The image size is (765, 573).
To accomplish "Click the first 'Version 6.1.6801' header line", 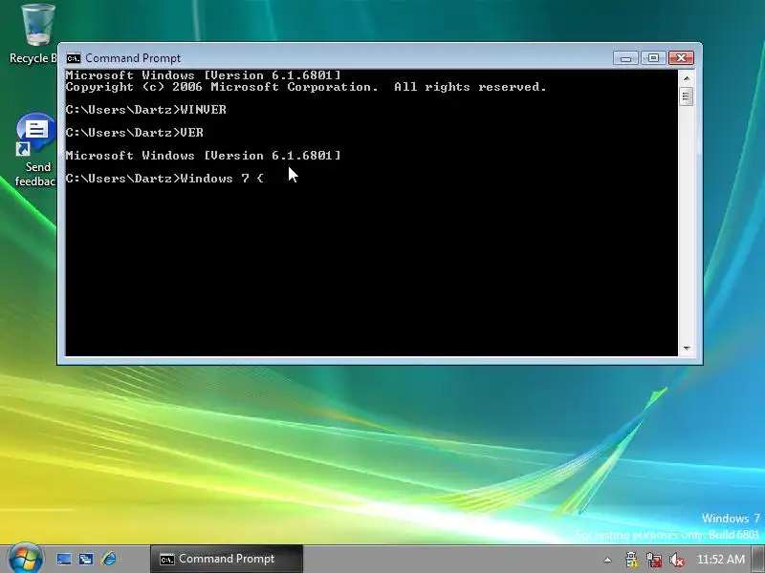I will [x=203, y=75].
